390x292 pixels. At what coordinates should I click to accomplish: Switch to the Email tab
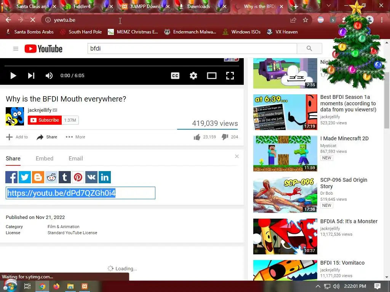tap(76, 159)
